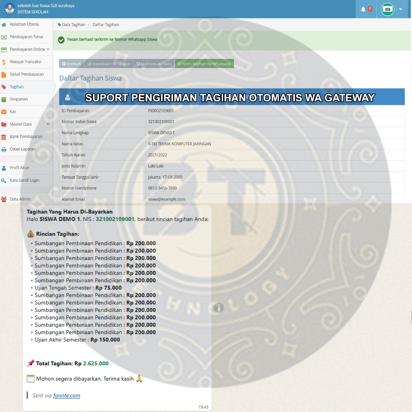Open the Kas menu item
The width and height of the screenshot is (412, 412).
[13, 112]
